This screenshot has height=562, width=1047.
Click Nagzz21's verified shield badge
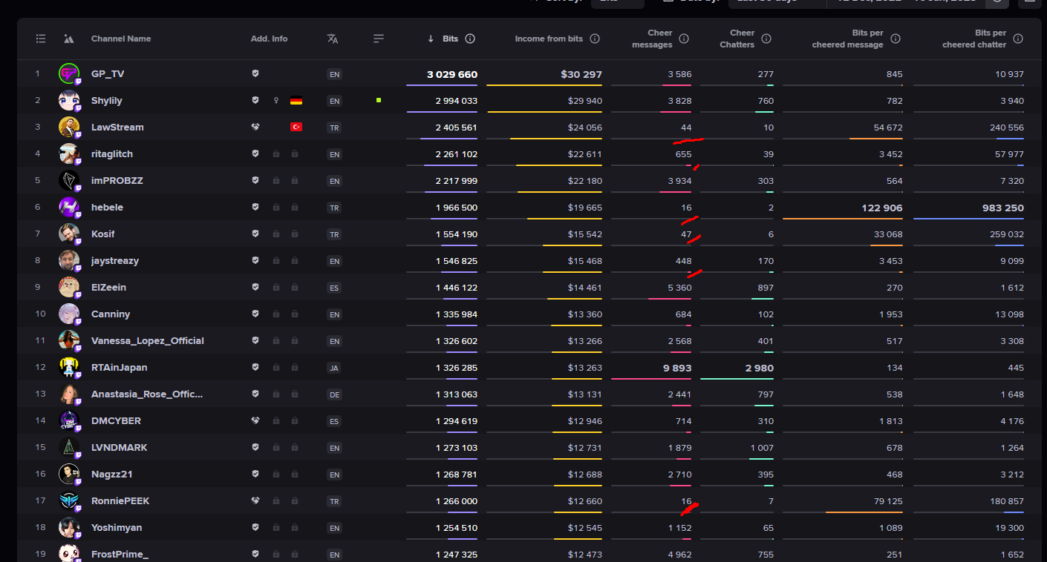pos(255,474)
